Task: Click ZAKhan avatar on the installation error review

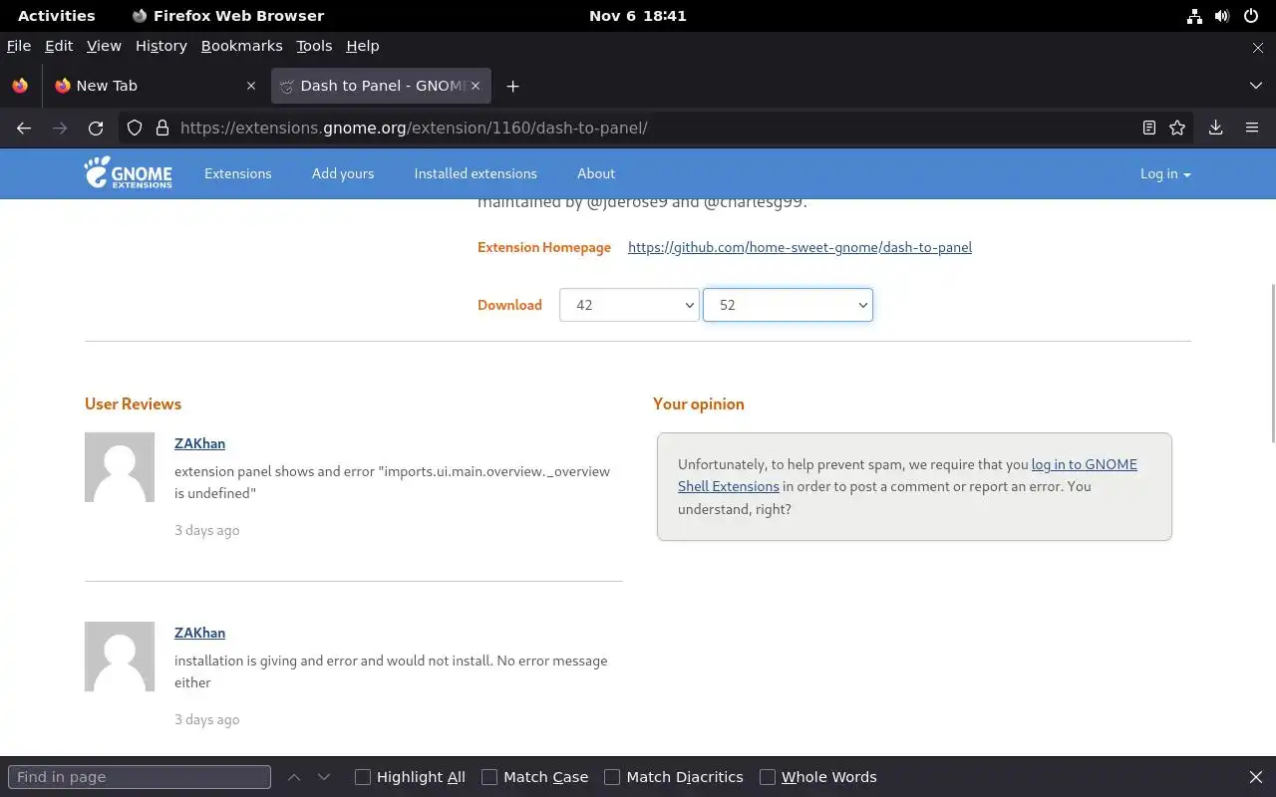Action: tap(120, 657)
